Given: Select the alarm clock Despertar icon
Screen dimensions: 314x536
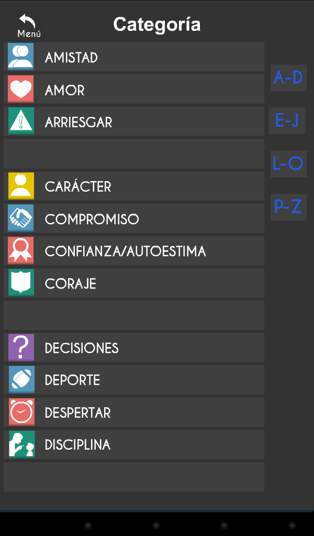Looking at the screenshot, I should (x=21, y=412).
